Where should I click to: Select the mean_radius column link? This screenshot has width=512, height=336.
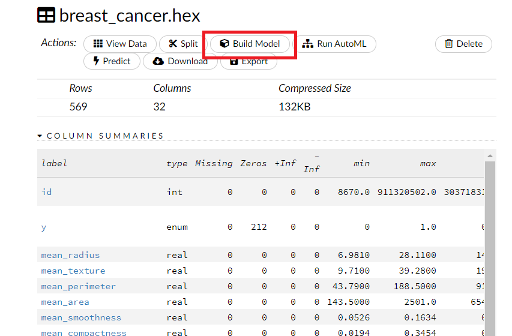point(70,255)
